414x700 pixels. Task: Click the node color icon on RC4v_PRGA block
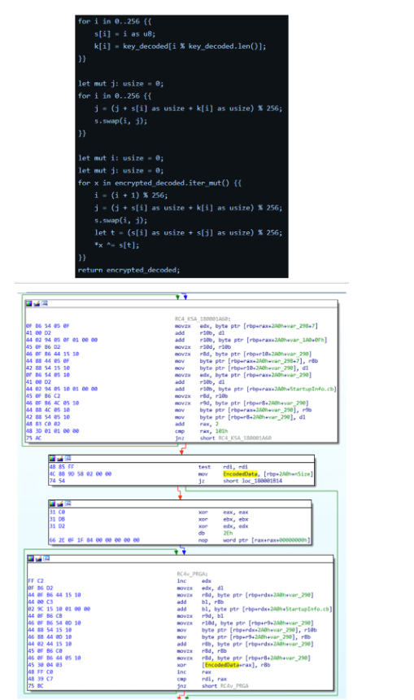coord(31,558)
